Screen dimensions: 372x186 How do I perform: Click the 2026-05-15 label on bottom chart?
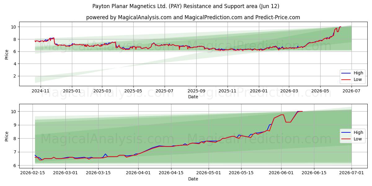[241, 173]
